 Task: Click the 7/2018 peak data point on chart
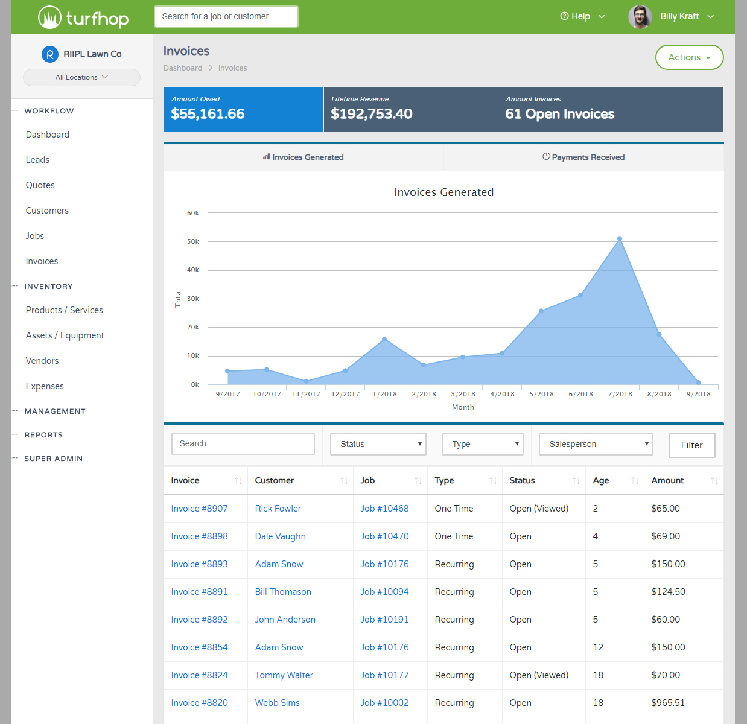619,239
